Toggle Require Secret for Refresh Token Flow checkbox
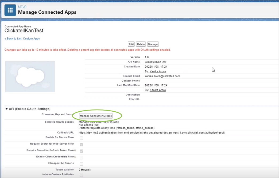This screenshot has height=178, width=279. point(82,151)
